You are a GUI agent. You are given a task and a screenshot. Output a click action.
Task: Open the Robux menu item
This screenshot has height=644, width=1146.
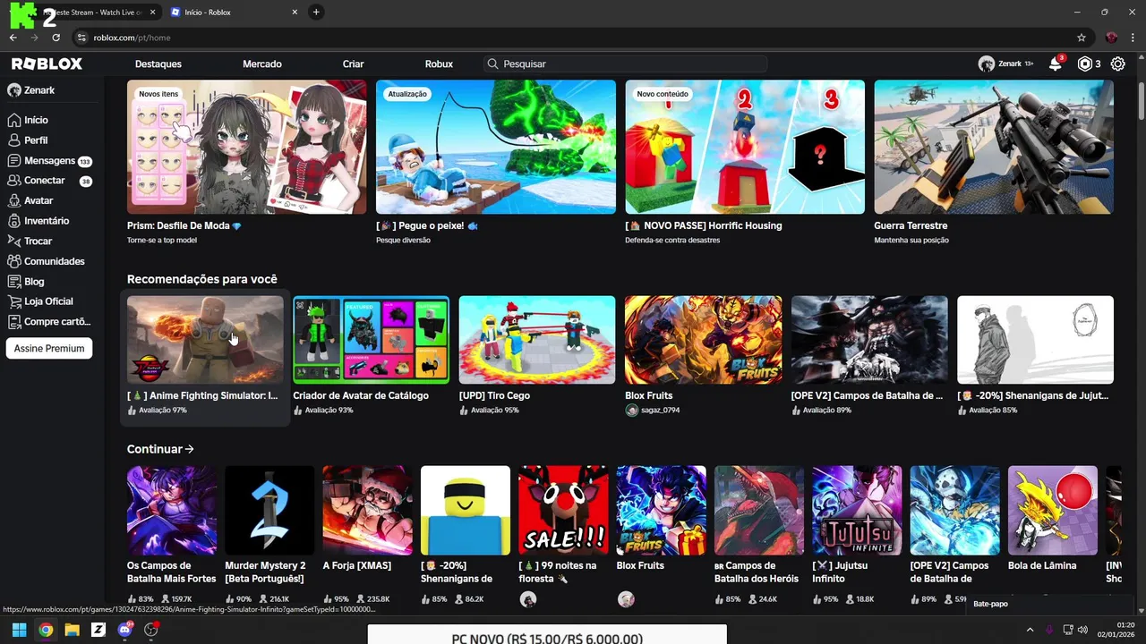439,64
